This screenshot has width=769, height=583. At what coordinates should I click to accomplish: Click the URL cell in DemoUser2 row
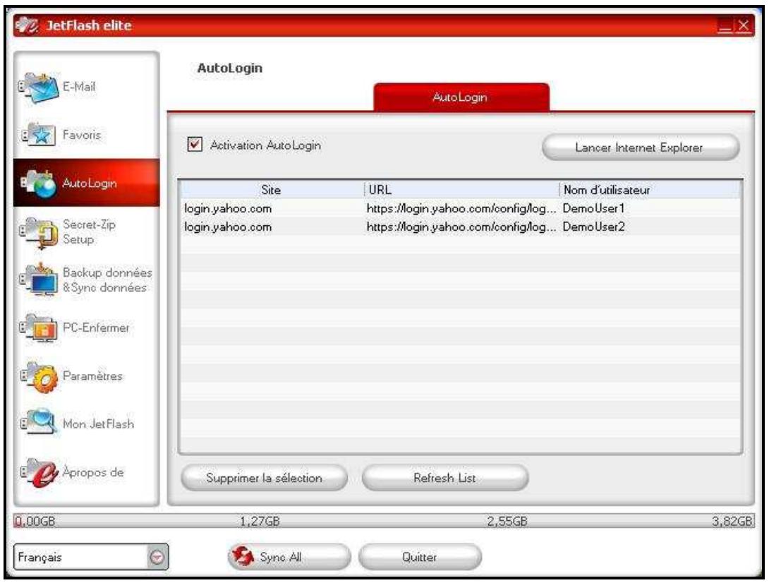pyautogui.click(x=461, y=227)
